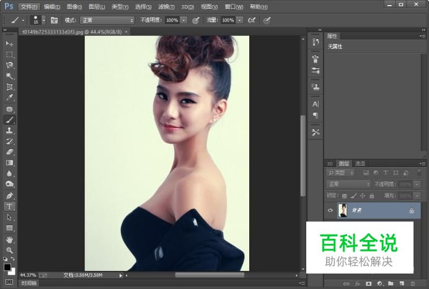Open the layer Opacity dropdown arrow

coord(417,184)
